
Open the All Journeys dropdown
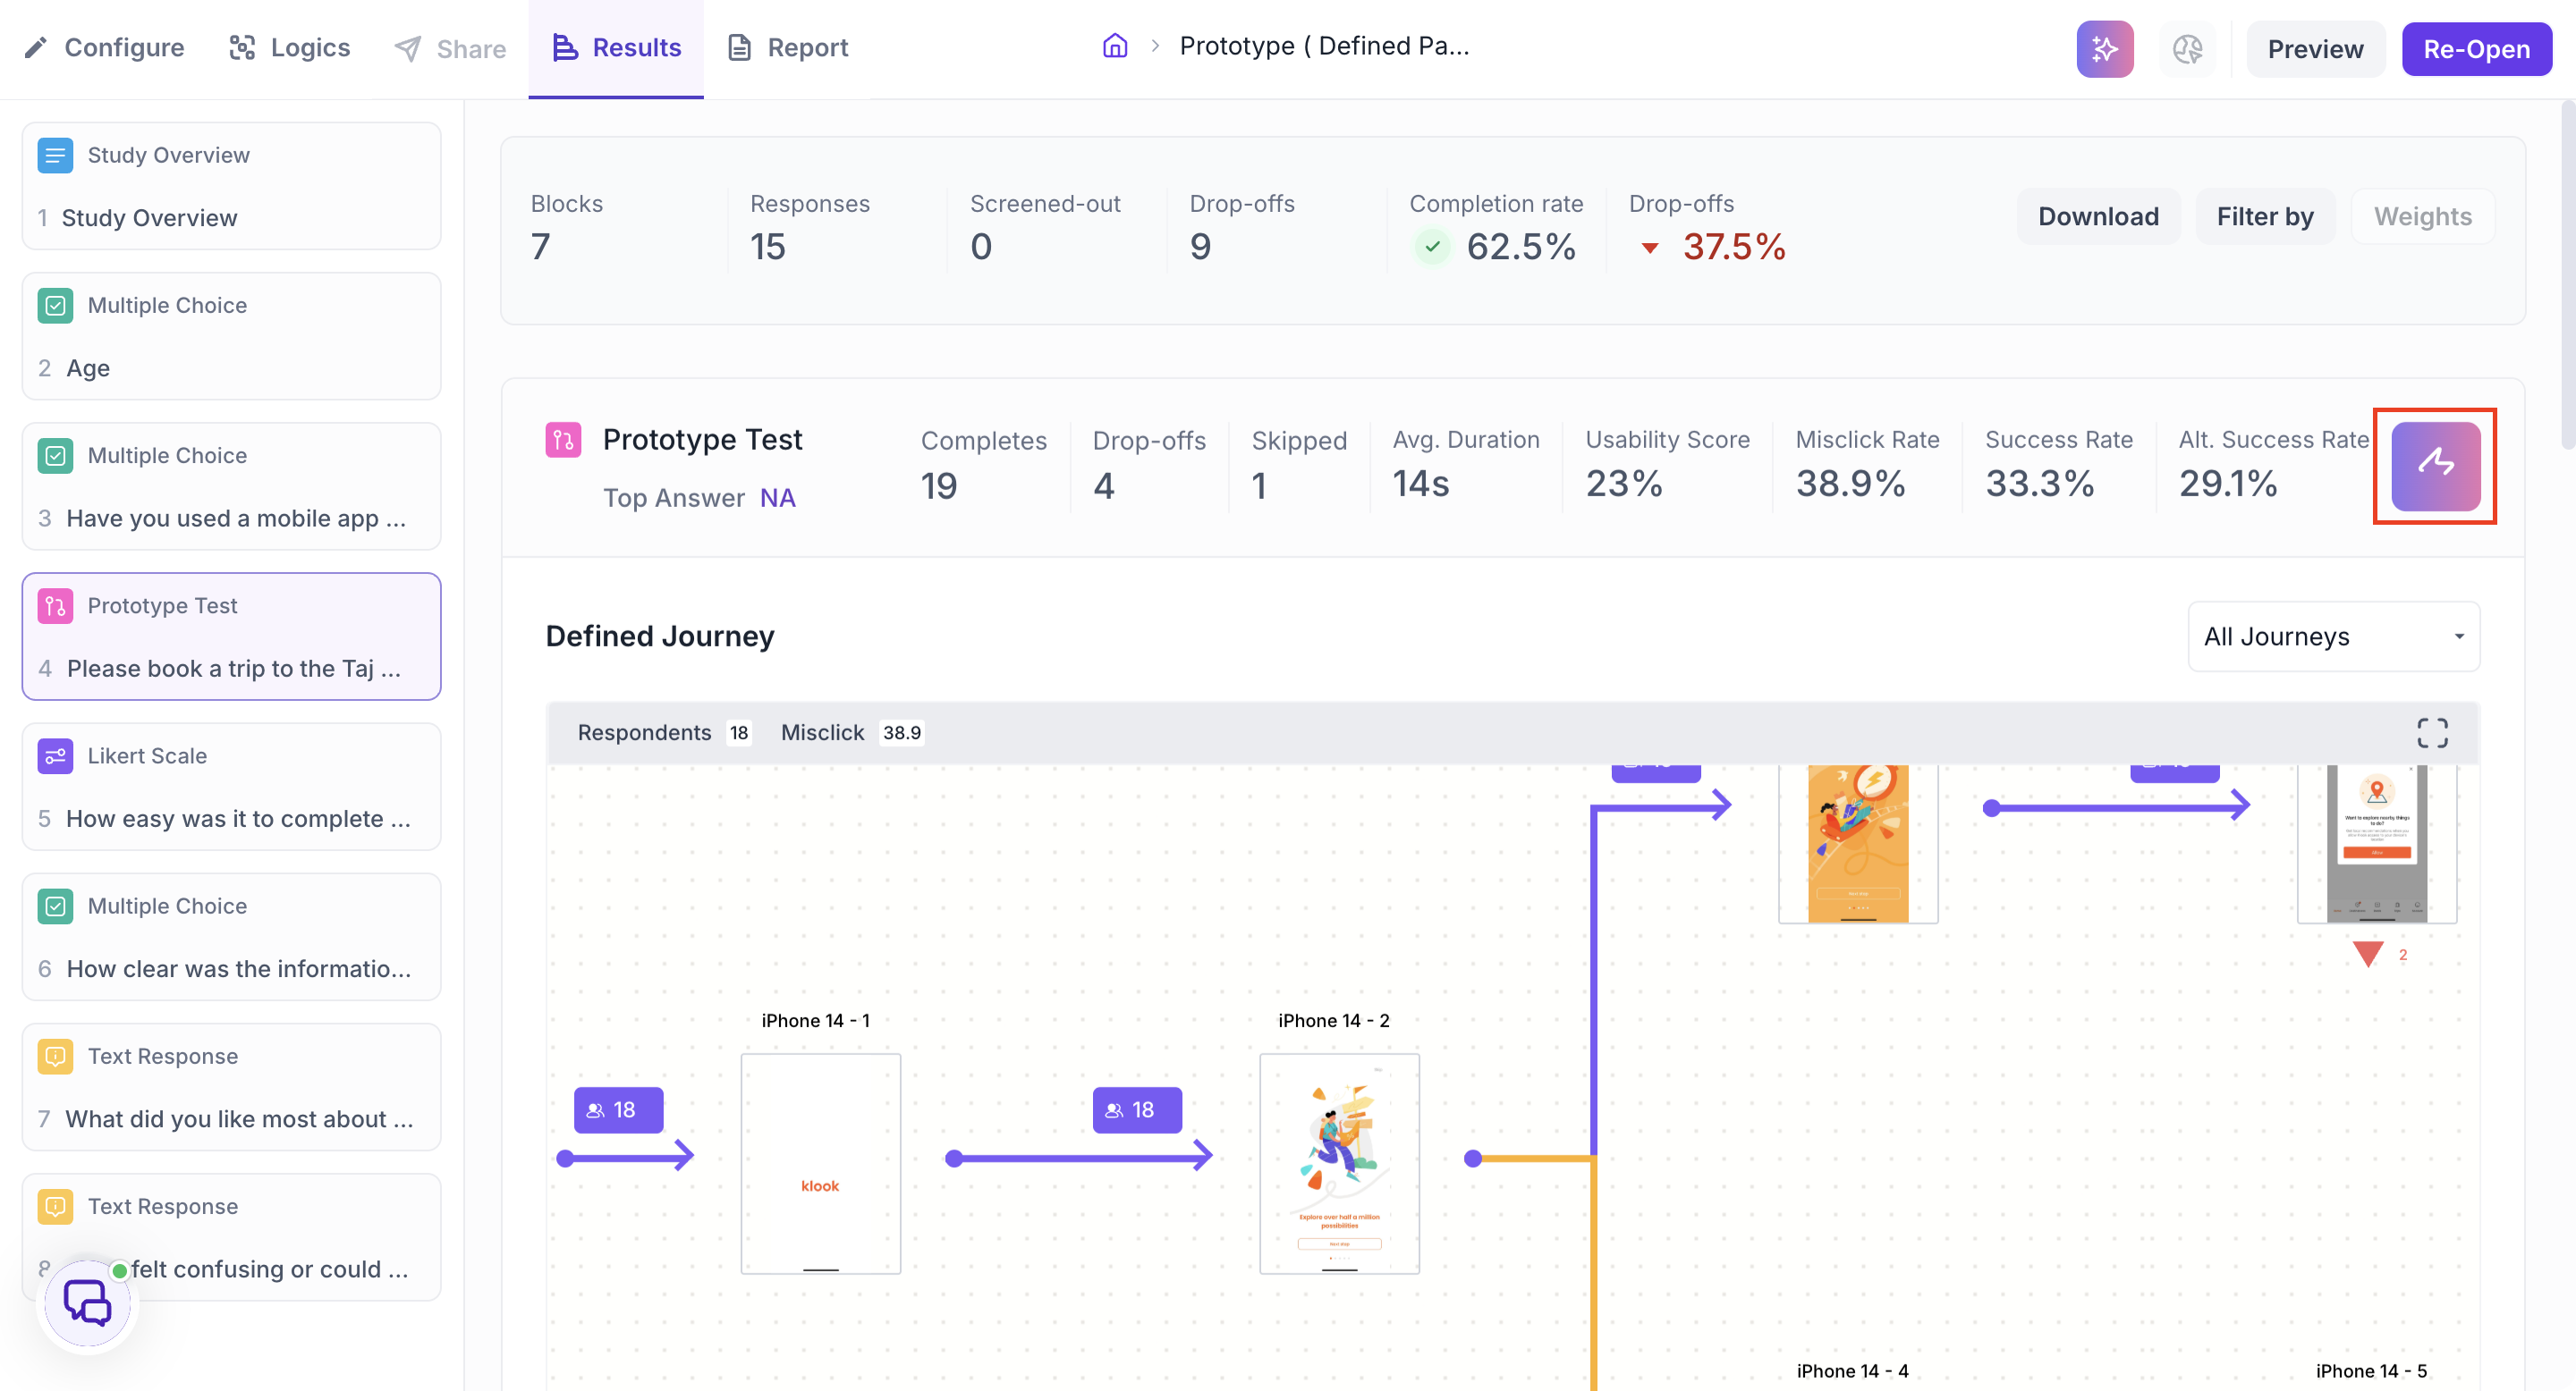click(2333, 636)
